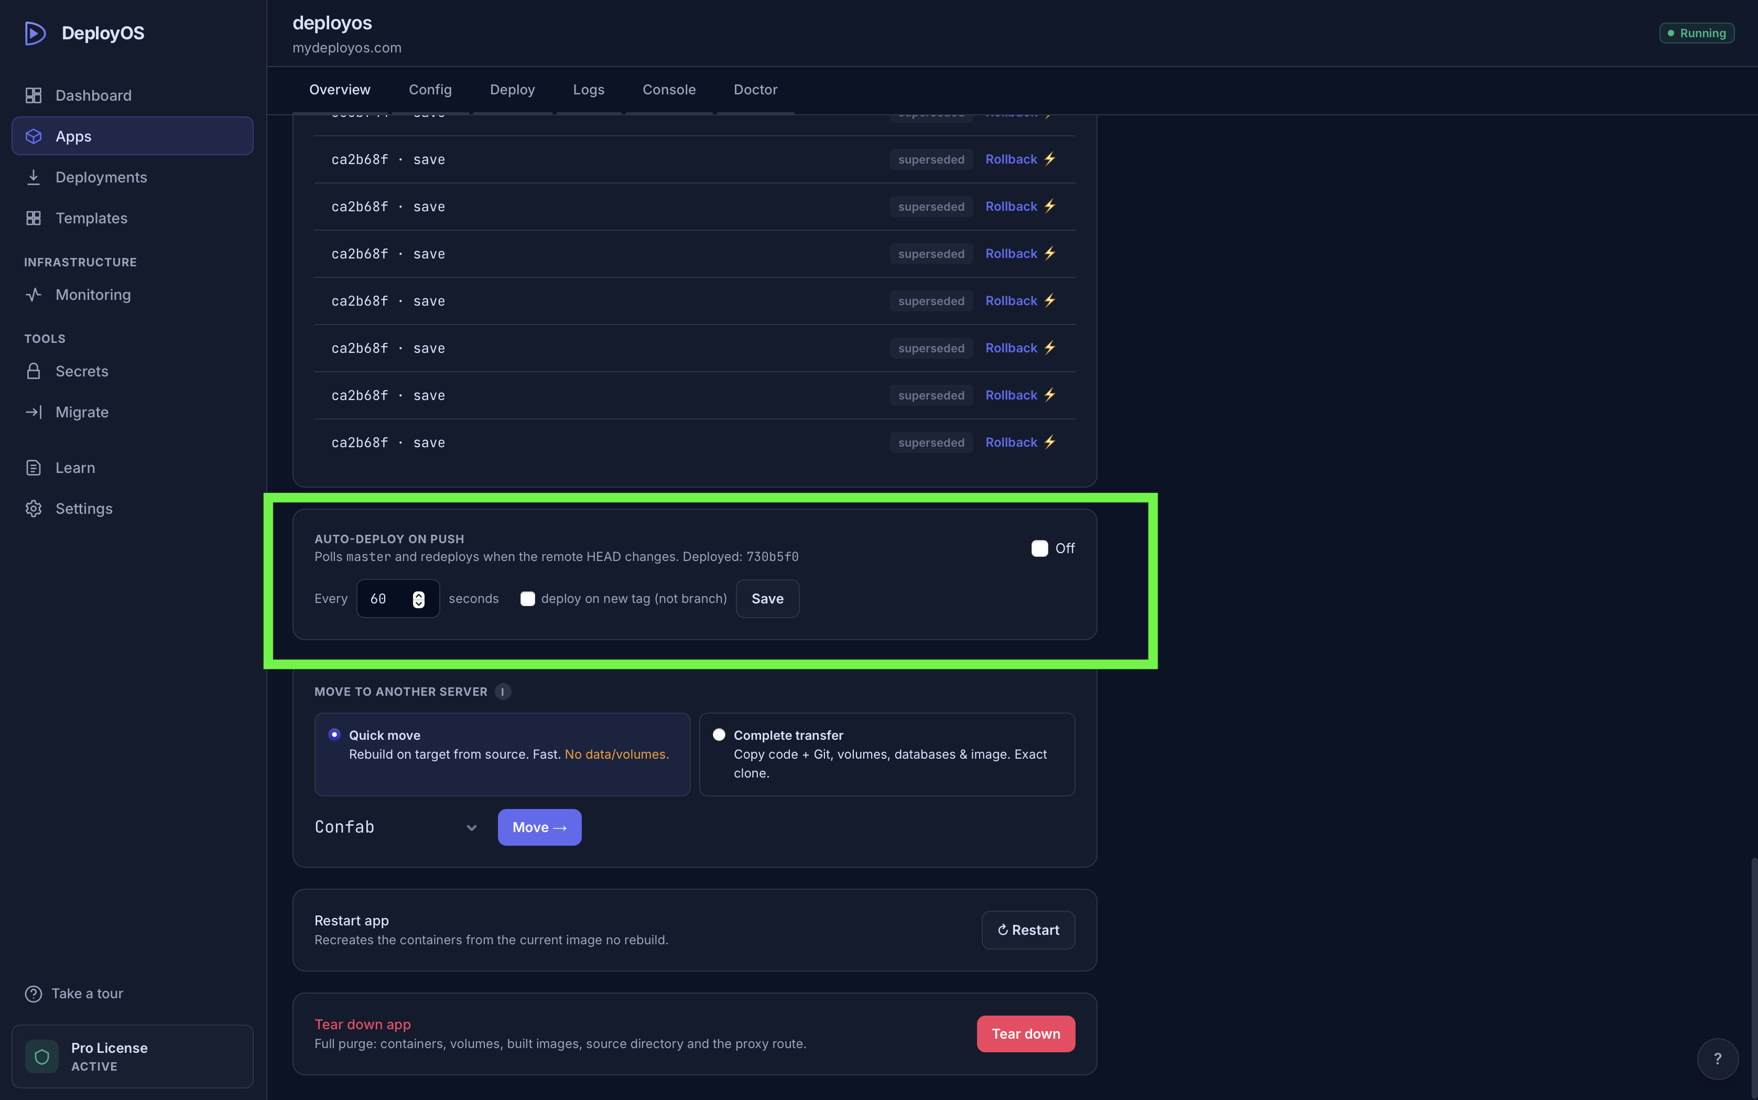Viewport: 1758px width, 1100px height.
Task: Click the red Tear down button
Action: click(1026, 1034)
